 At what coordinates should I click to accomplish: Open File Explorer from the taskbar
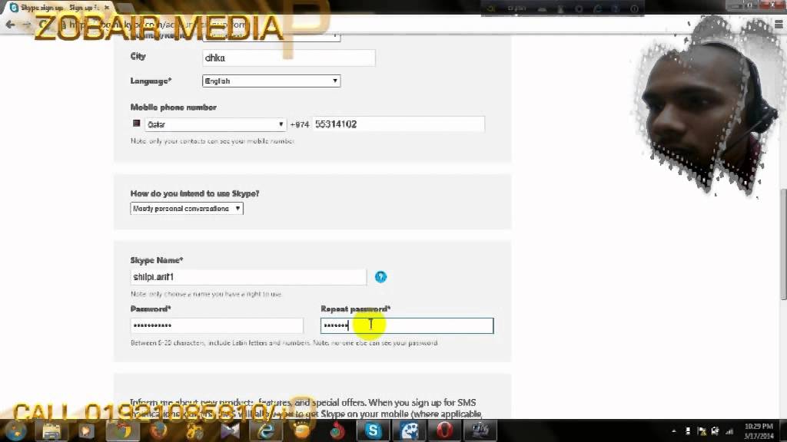click(x=51, y=430)
